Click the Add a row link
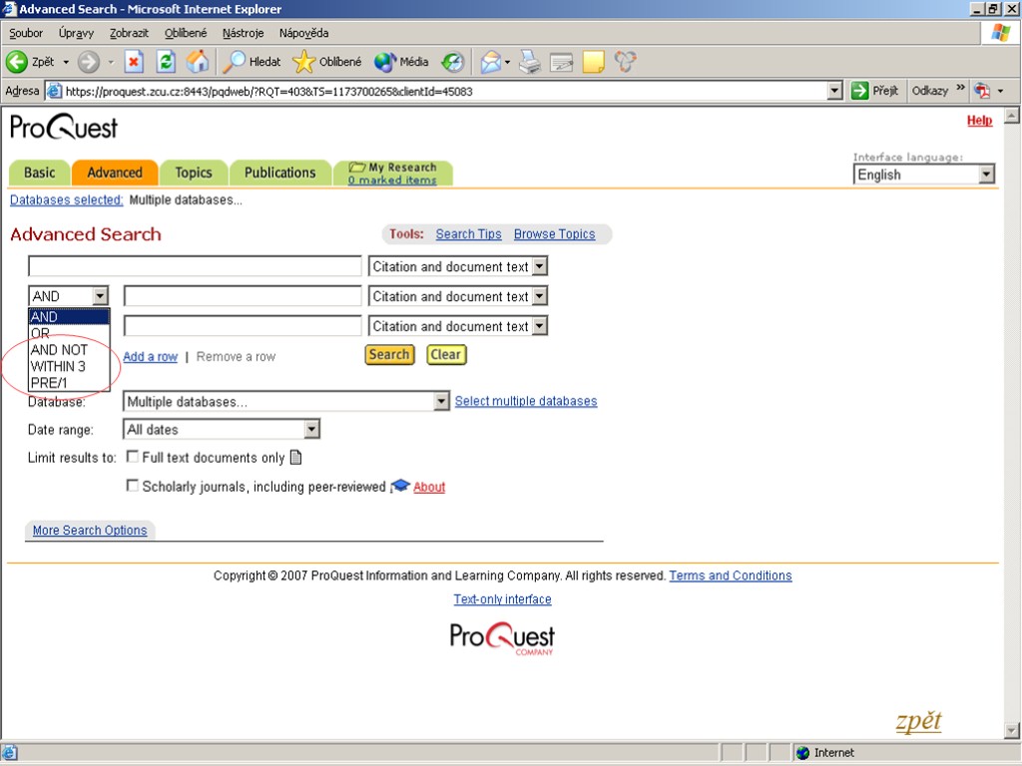Screen dimensions: 1022x766 click(x=150, y=356)
